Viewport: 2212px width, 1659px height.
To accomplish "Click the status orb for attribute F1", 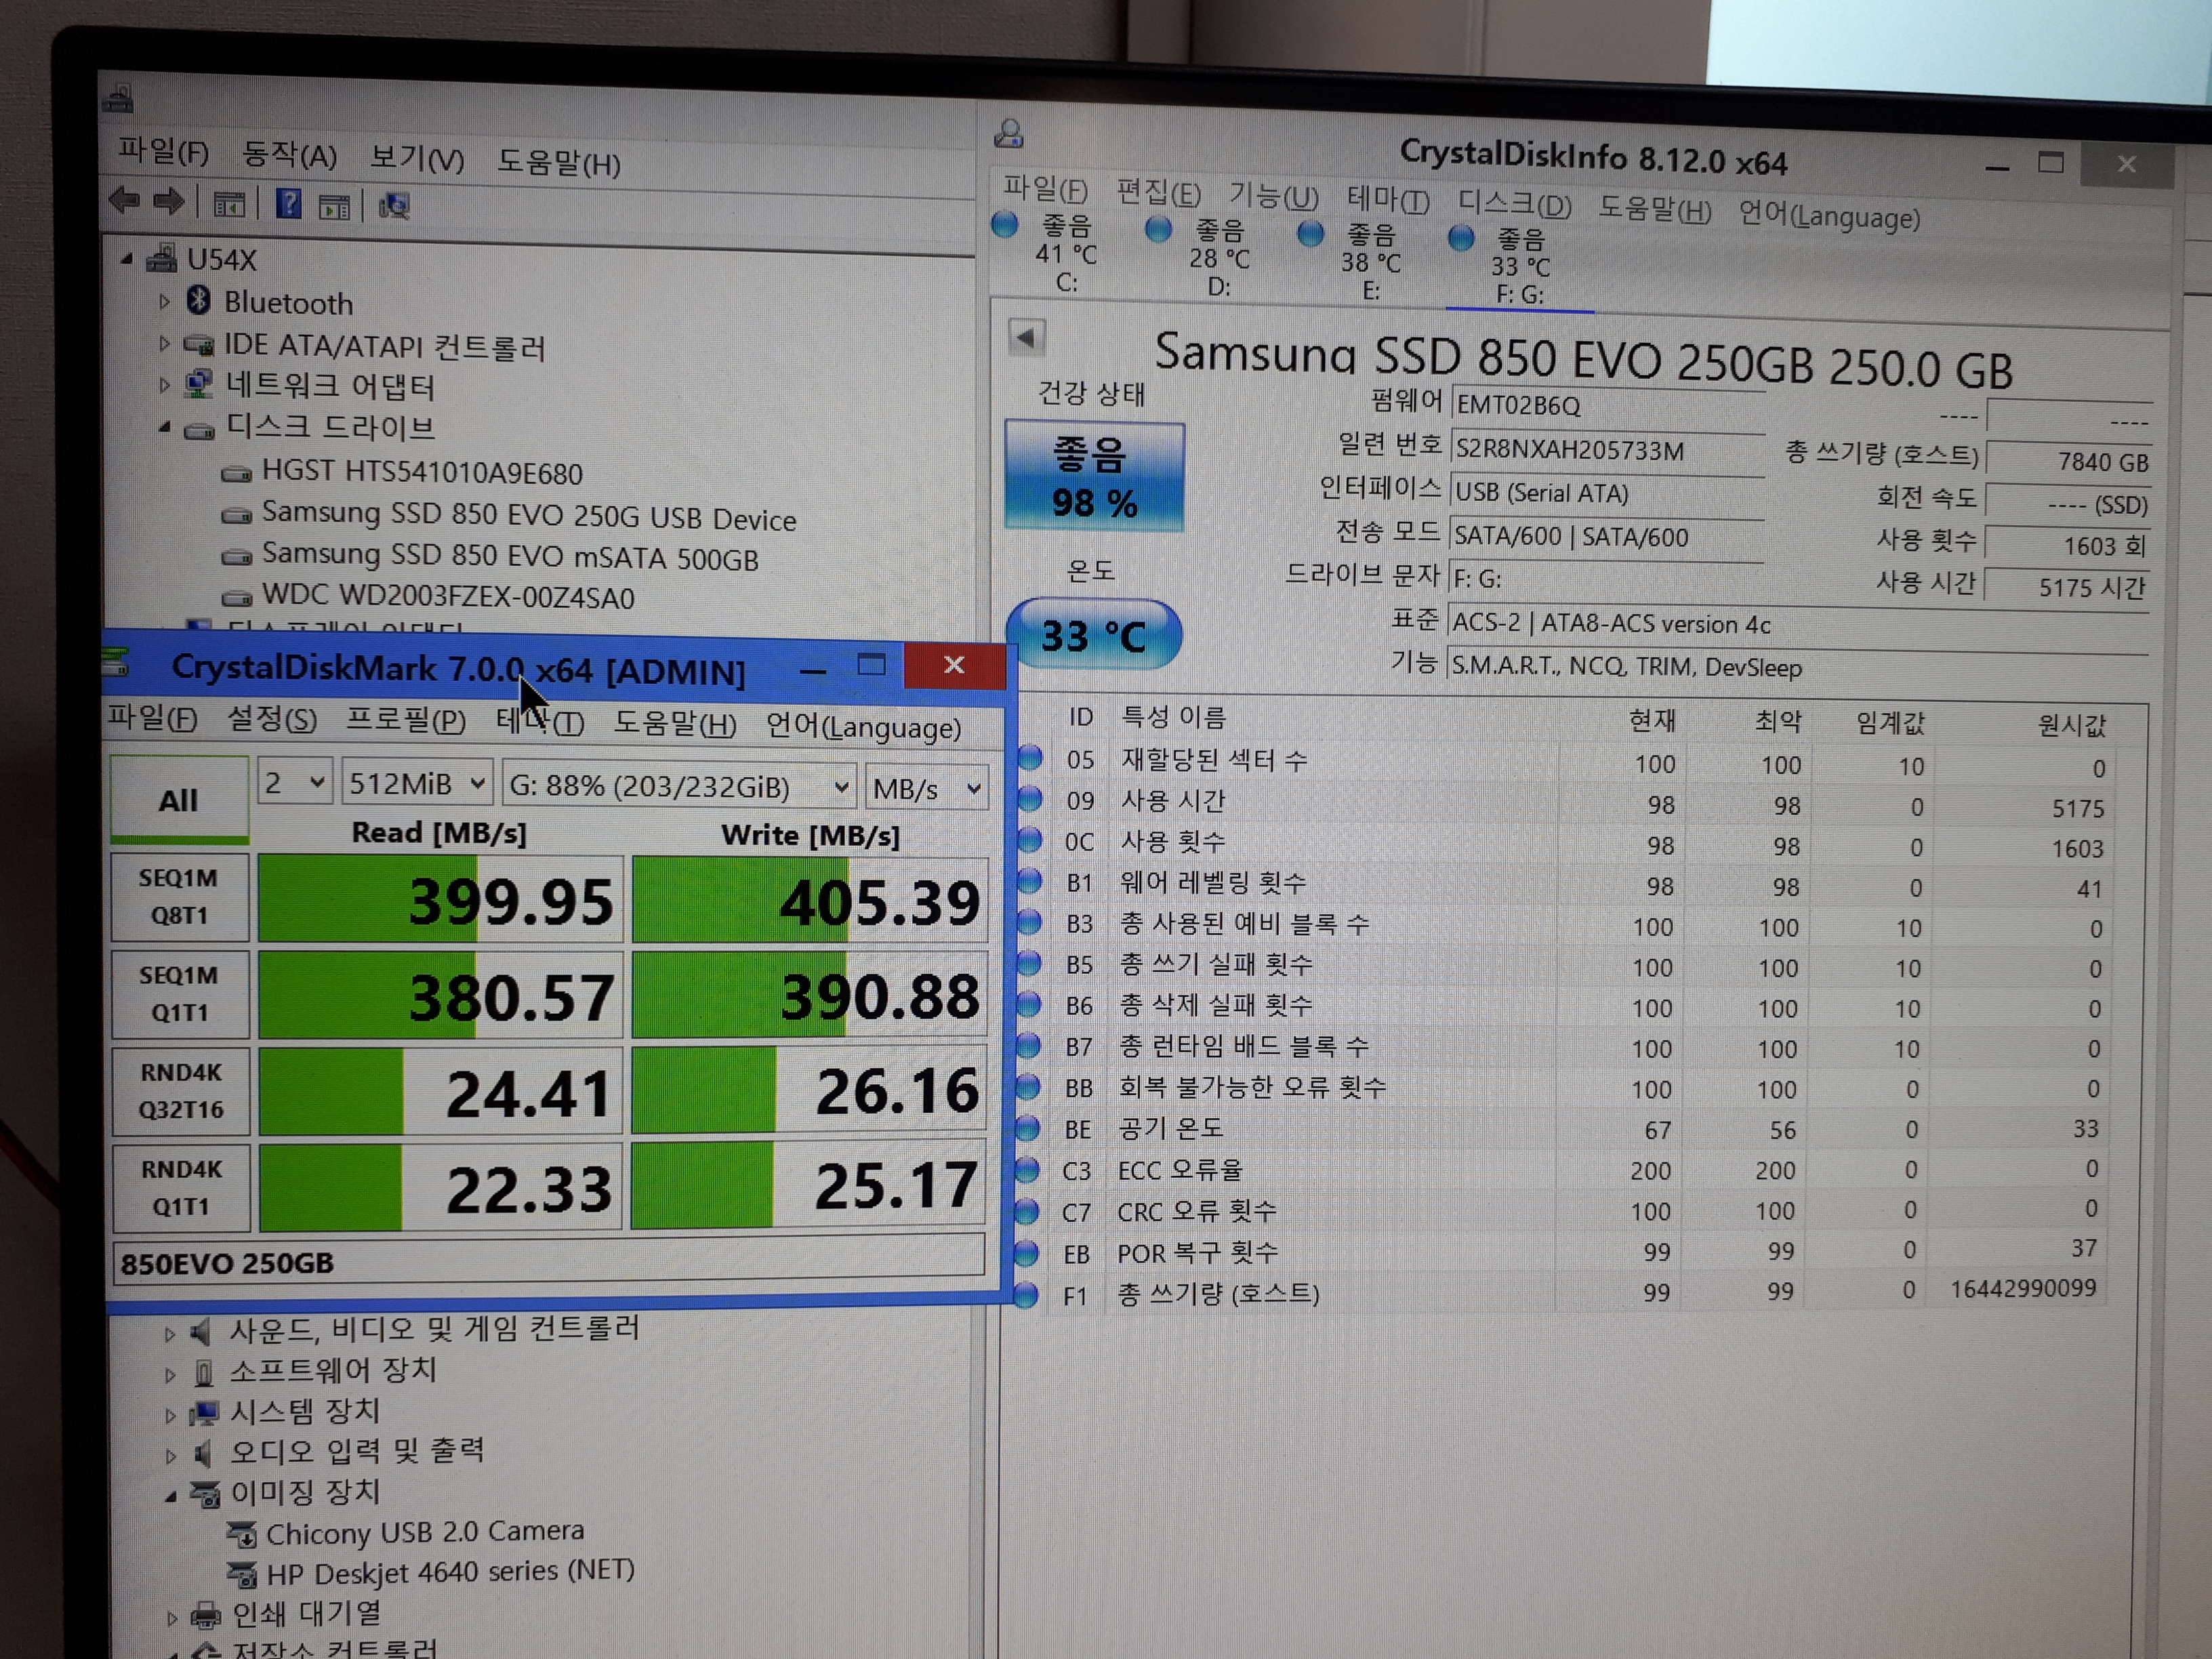I will pyautogui.click(x=1026, y=1296).
